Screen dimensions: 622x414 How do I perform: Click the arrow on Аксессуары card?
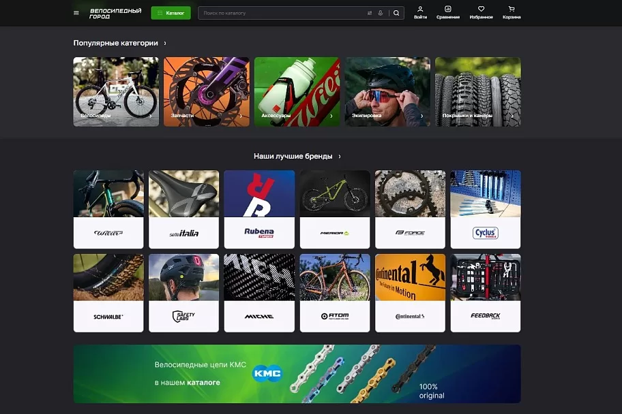[x=331, y=116]
